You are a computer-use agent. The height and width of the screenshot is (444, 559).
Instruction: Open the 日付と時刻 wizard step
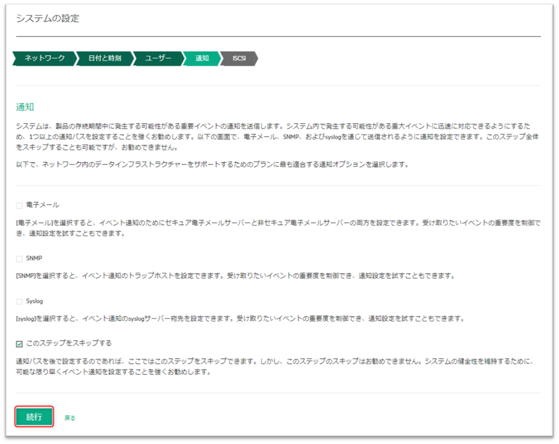tap(104, 58)
